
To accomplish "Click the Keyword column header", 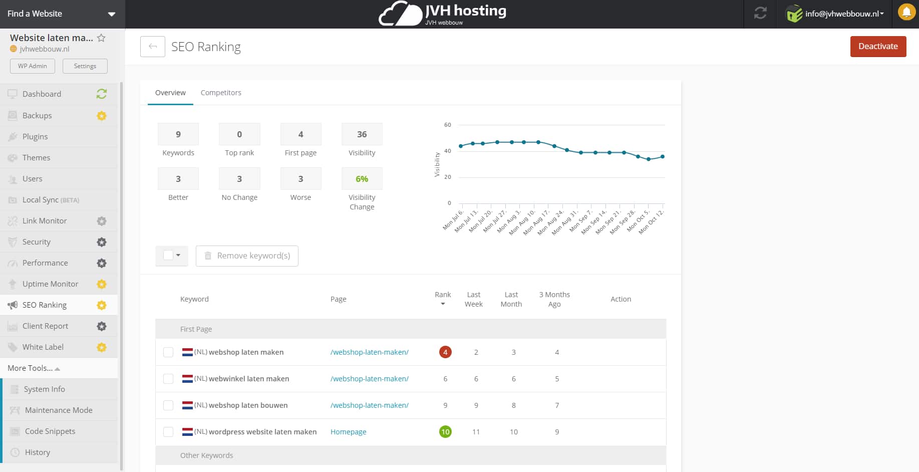I will point(194,299).
